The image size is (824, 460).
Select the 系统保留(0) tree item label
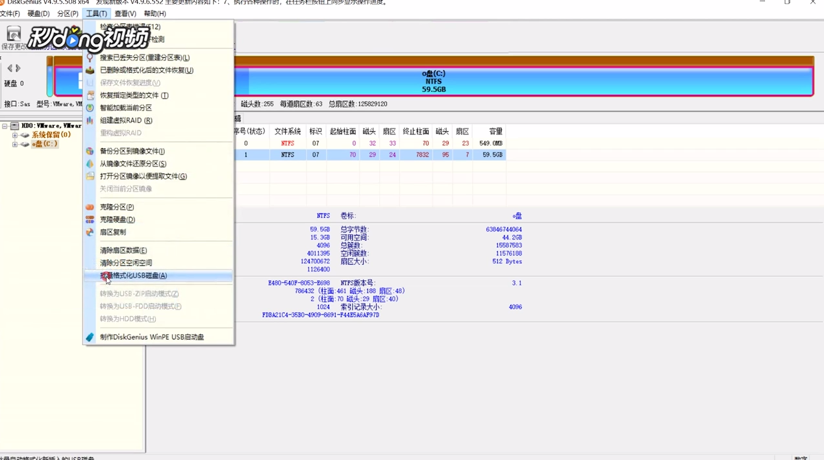click(x=51, y=135)
